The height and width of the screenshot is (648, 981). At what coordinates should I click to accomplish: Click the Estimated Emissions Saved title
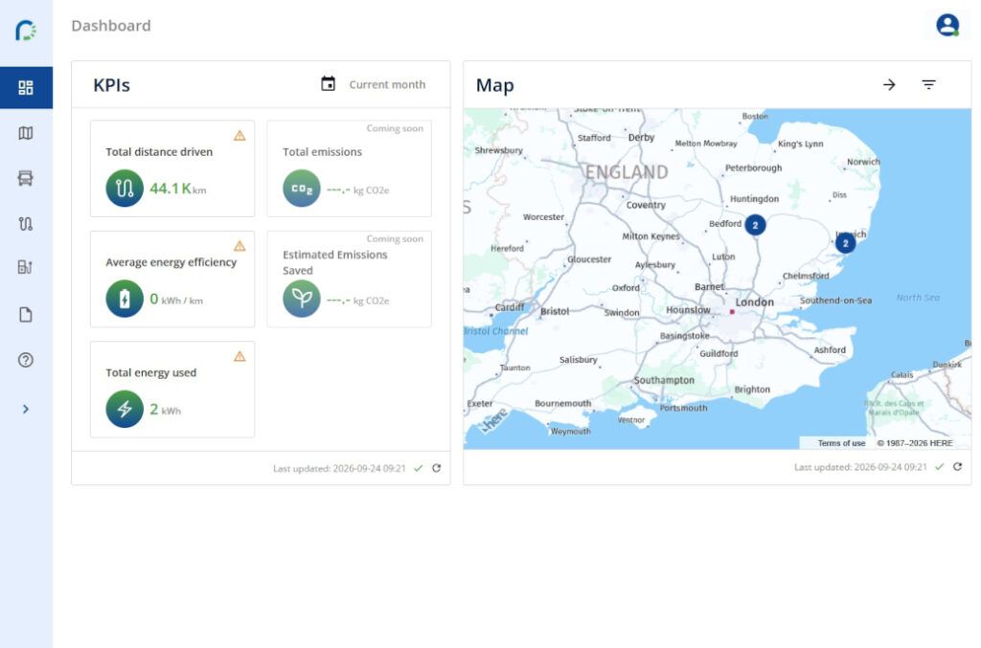tap(334, 262)
